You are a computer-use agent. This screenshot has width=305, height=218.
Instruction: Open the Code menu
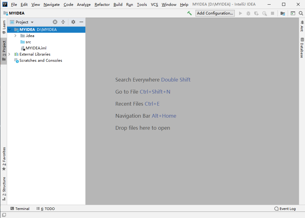68,4
